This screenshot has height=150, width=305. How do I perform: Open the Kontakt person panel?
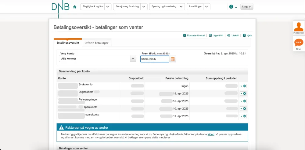(x=299, y=28)
